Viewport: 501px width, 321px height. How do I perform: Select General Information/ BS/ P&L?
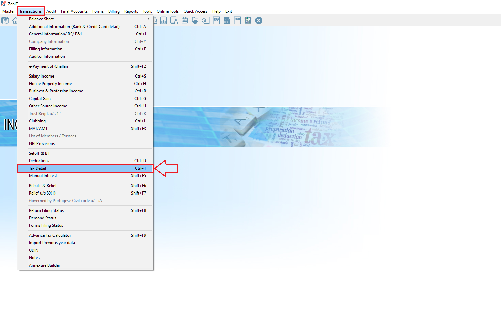tap(85, 34)
